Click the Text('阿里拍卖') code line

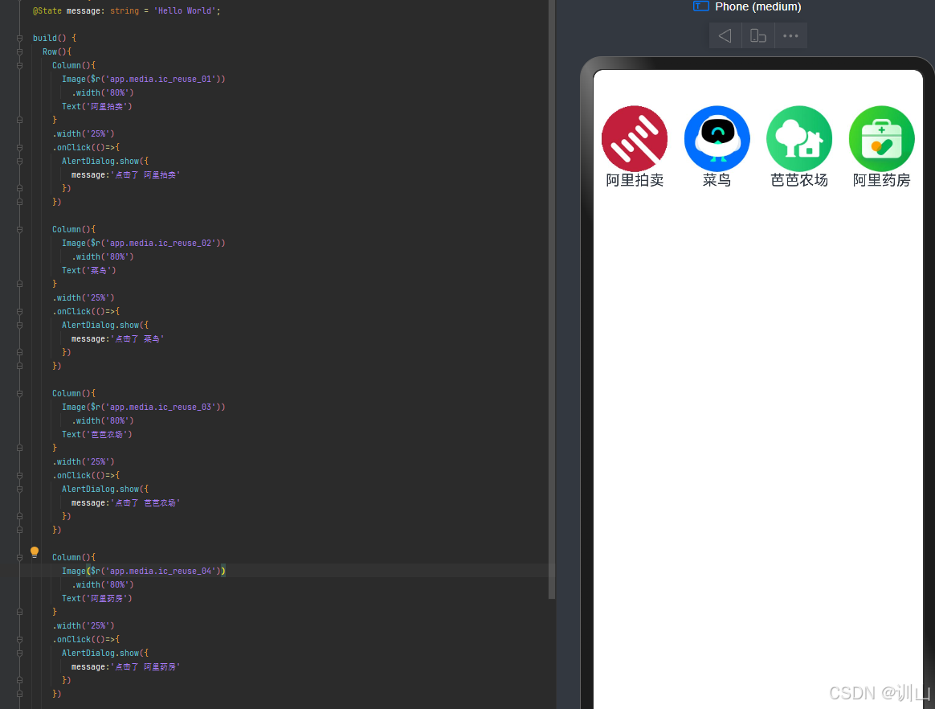tap(96, 106)
